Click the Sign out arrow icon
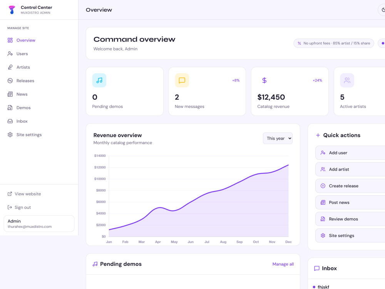 (10, 207)
